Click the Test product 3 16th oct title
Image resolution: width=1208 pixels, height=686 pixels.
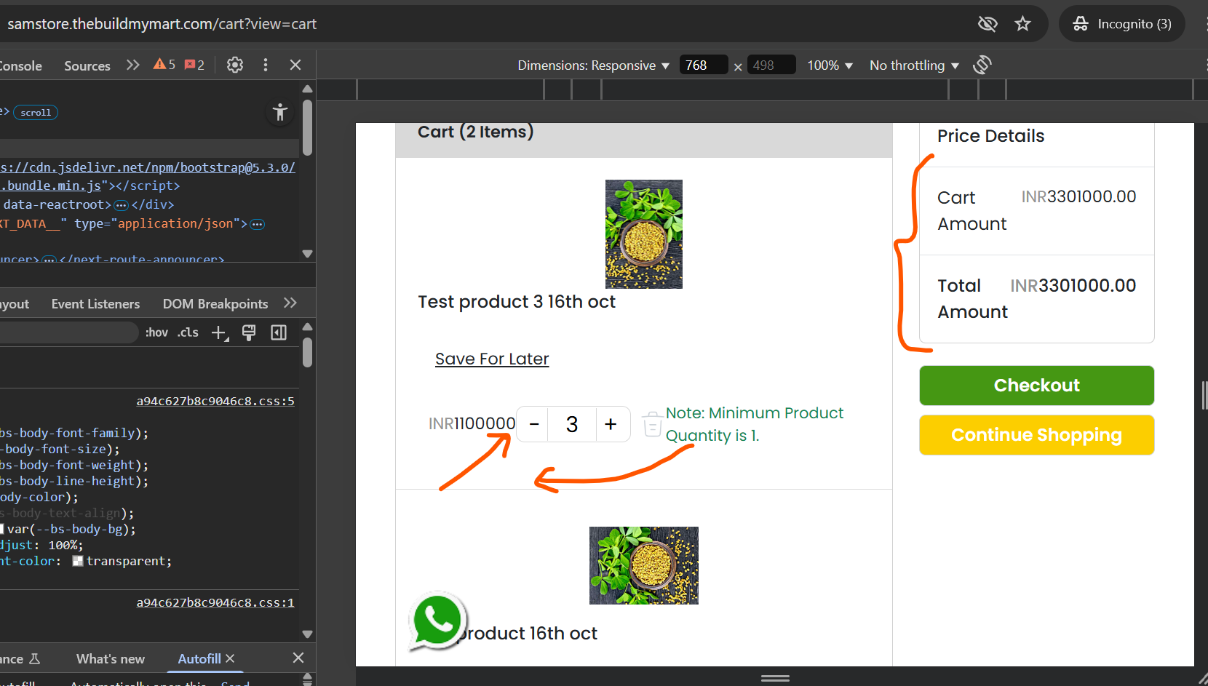point(517,302)
